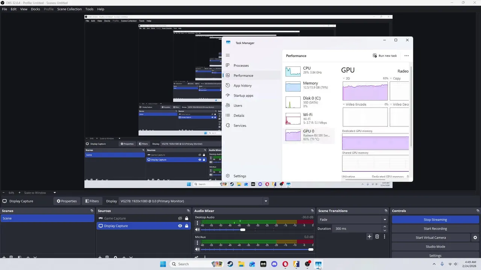Pop out the Sources dock icon
The image size is (481, 270).
click(x=188, y=211)
